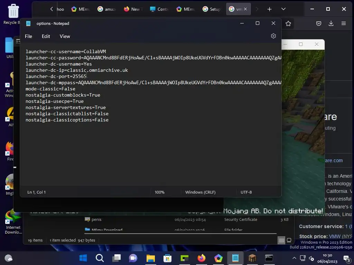
Task: Open Internet Download Manager desktop shortcut
Action: [x=13, y=222]
